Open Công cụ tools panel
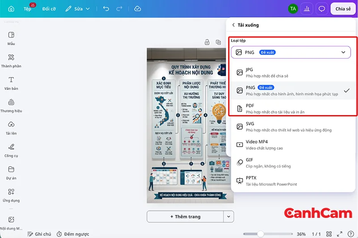This screenshot has width=358, height=238. click(x=11, y=150)
